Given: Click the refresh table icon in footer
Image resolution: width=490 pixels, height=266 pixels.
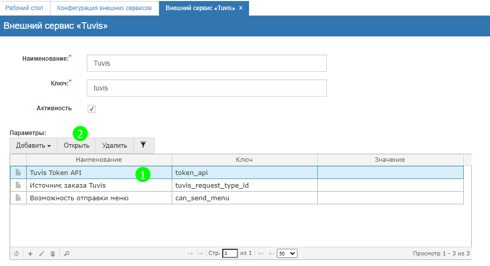Looking at the screenshot, I should [x=17, y=253].
